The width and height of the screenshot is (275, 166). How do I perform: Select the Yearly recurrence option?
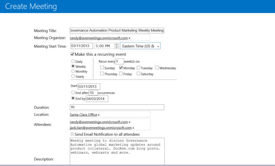point(73,76)
